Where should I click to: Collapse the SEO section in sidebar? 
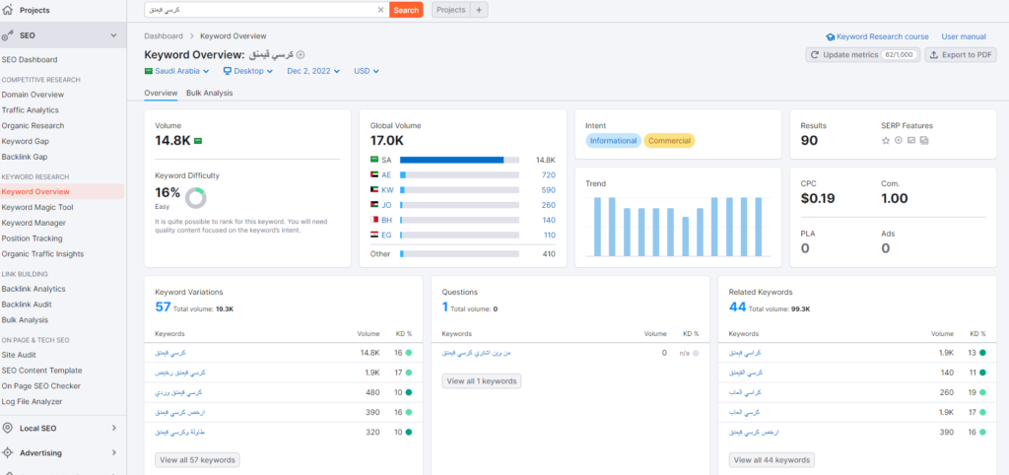pyautogui.click(x=114, y=35)
